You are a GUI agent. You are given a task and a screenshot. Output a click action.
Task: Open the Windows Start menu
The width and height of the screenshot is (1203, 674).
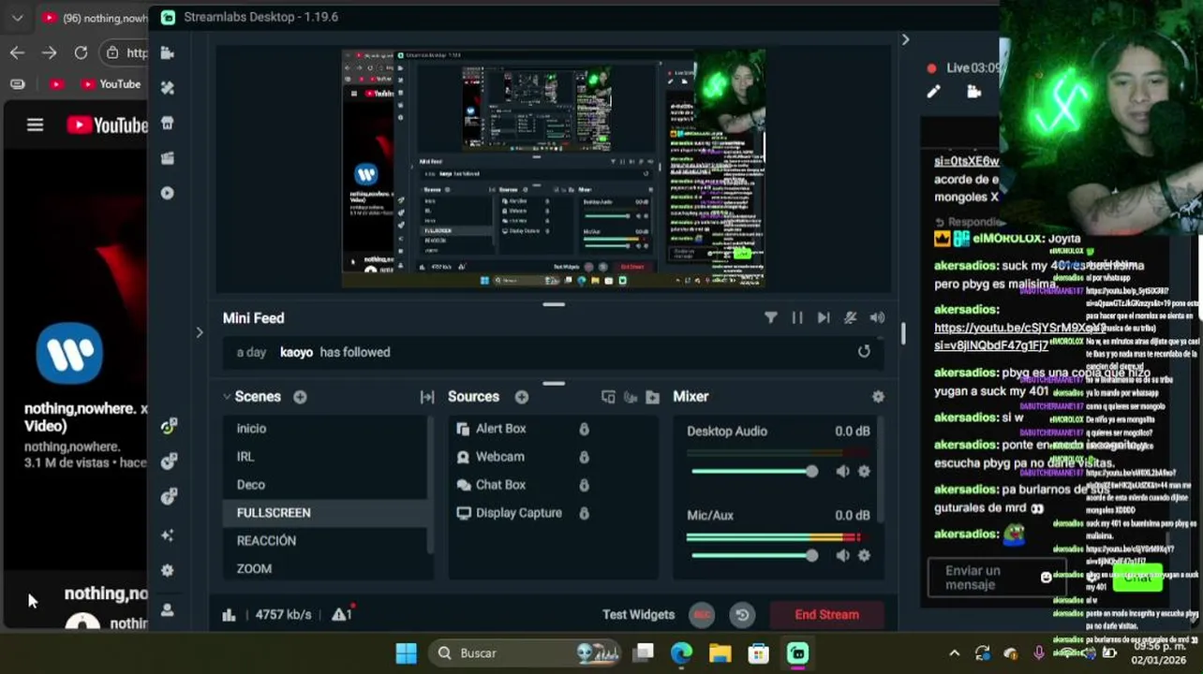[406, 652]
